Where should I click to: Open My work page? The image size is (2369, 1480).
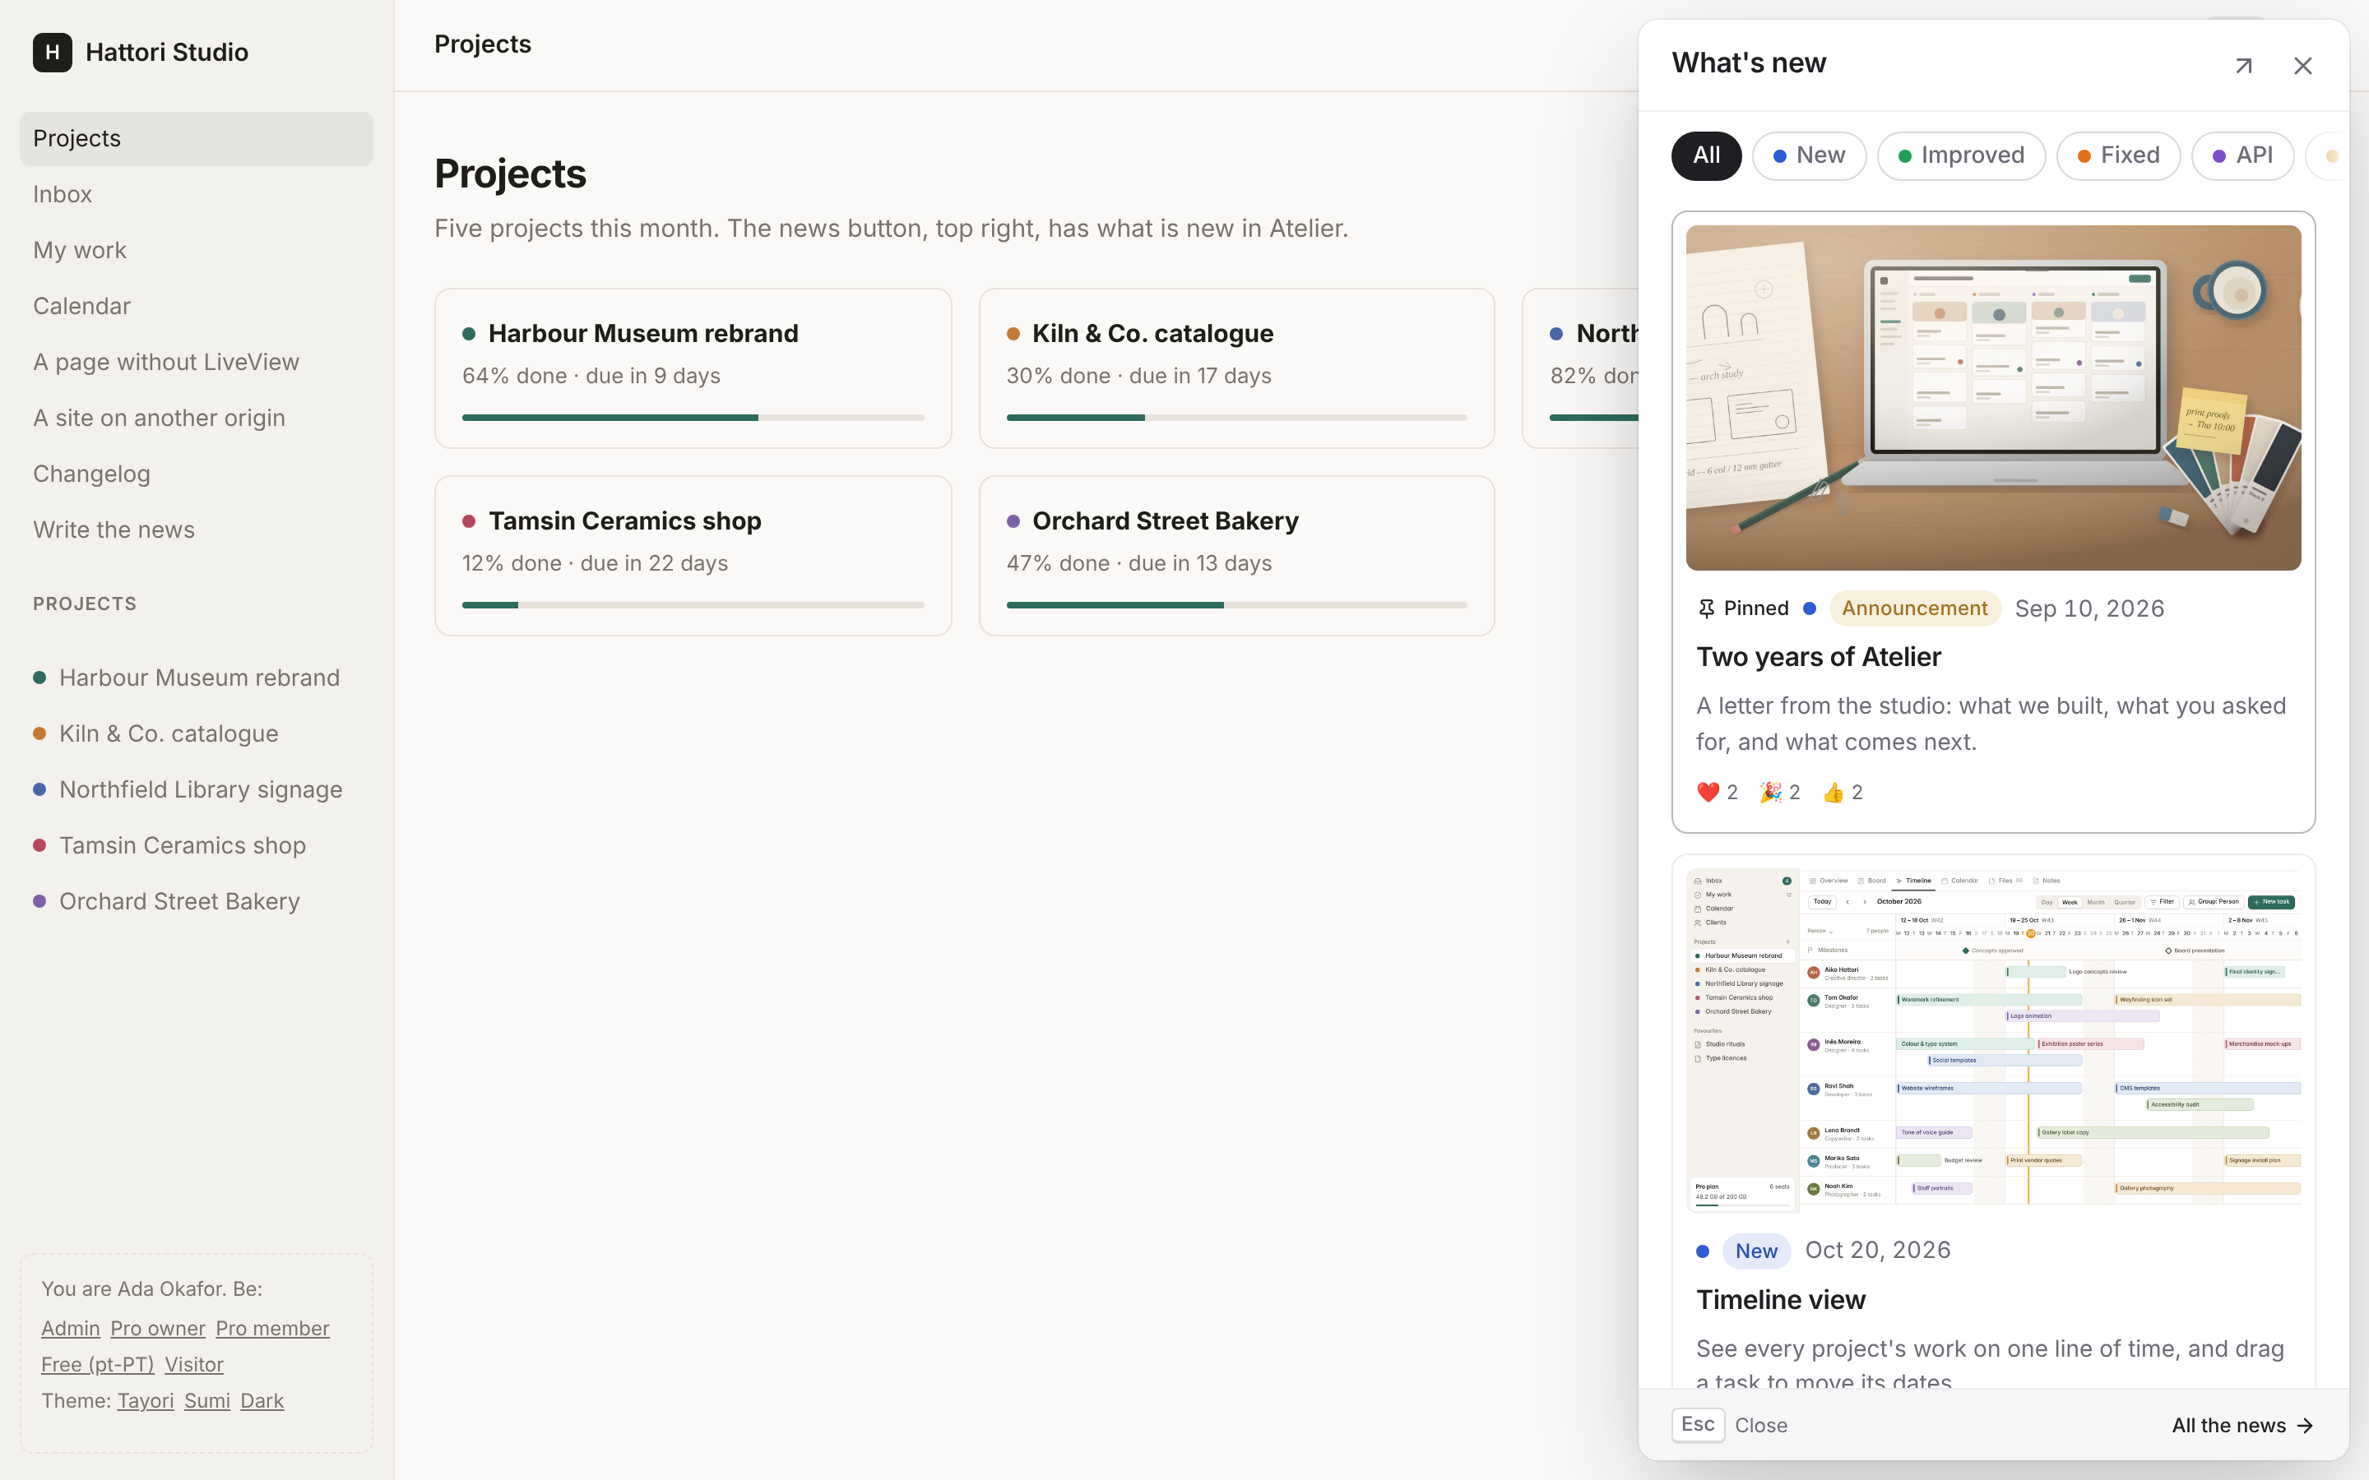coord(196,250)
